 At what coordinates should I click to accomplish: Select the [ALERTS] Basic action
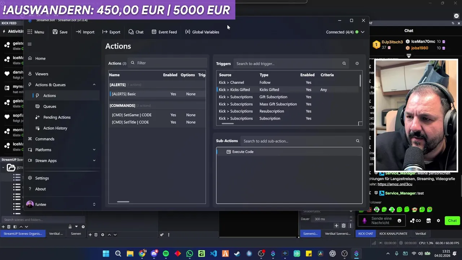(157, 94)
